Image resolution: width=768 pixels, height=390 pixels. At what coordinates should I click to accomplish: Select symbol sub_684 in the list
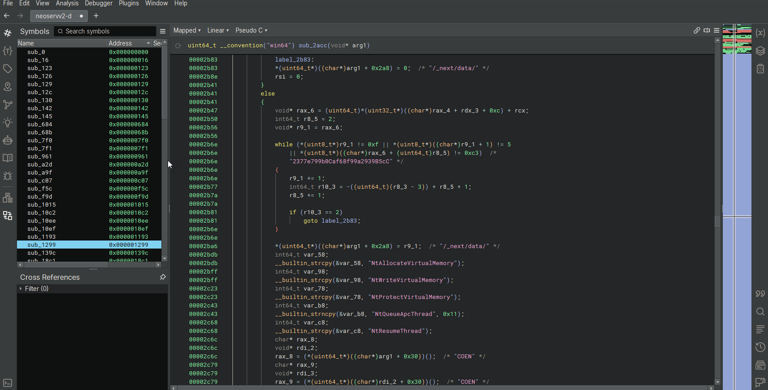point(89,124)
